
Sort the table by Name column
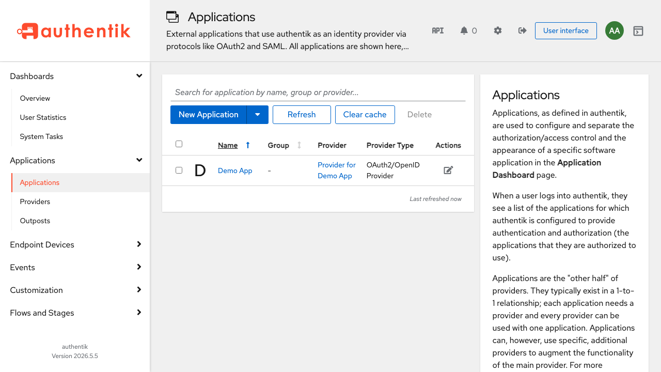(228, 145)
